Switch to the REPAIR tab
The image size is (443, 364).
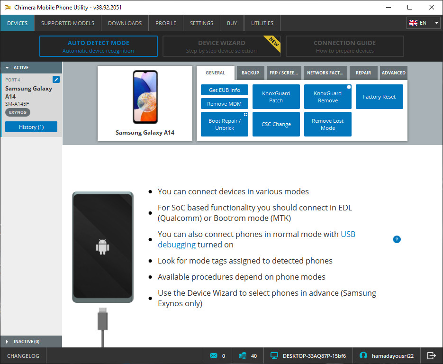click(x=363, y=73)
